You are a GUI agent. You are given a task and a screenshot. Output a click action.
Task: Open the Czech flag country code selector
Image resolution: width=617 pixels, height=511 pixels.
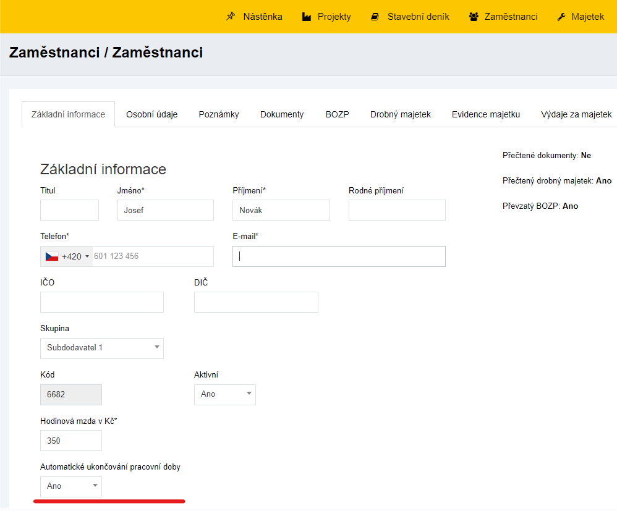click(67, 256)
